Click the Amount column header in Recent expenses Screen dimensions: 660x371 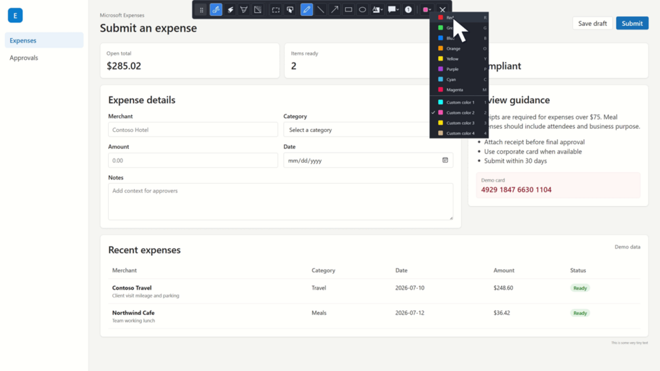point(504,270)
